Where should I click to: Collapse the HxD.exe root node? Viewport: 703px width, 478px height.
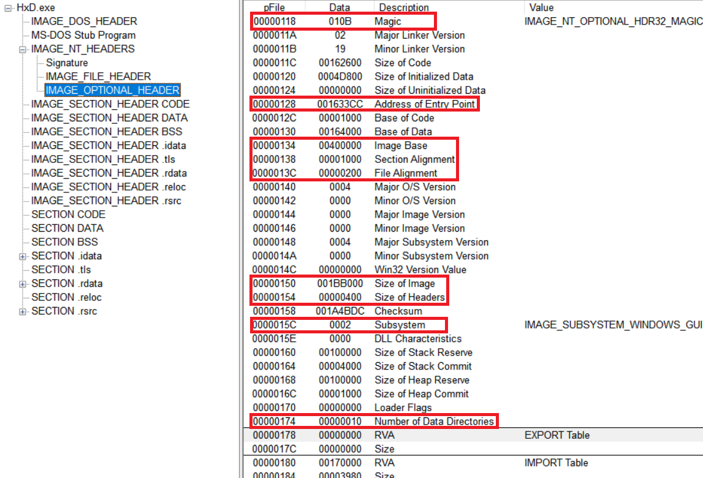8,9
